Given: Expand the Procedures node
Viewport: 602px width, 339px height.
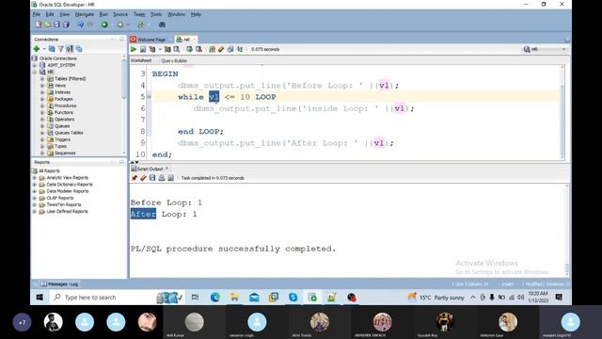Looking at the screenshot, I should tap(42, 105).
